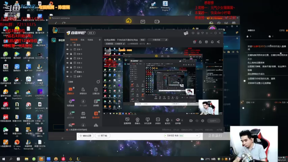Hide the 文本 2 source
This screenshot has width=288, height=162.
[x=67, y=67]
